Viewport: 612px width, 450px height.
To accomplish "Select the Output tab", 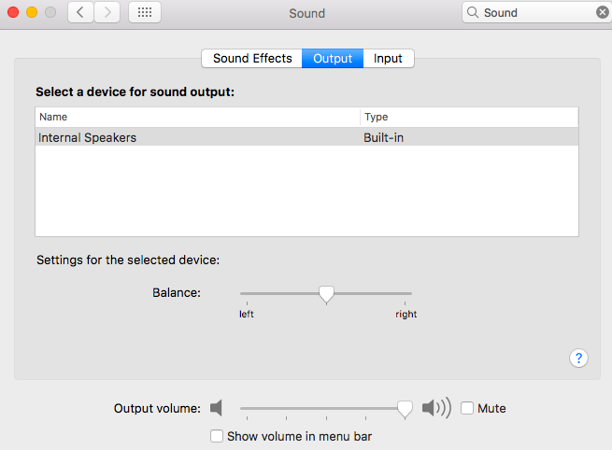I will (333, 59).
